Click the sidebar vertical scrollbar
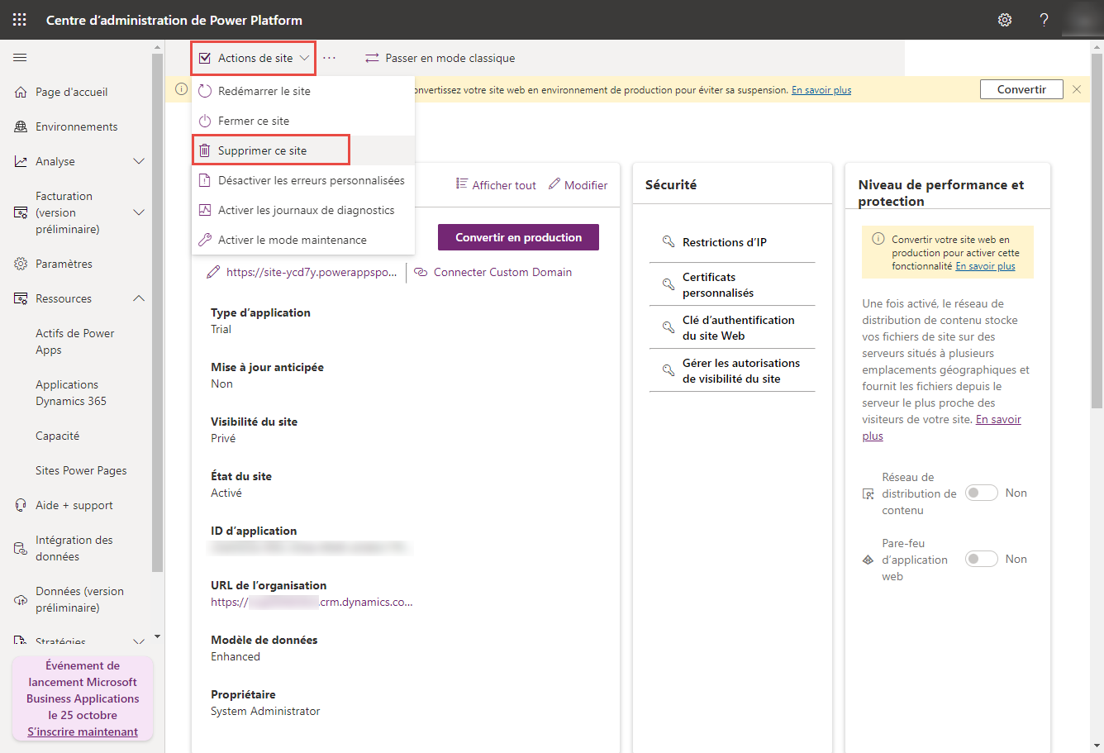The height and width of the screenshot is (753, 1104). pyautogui.click(x=158, y=312)
